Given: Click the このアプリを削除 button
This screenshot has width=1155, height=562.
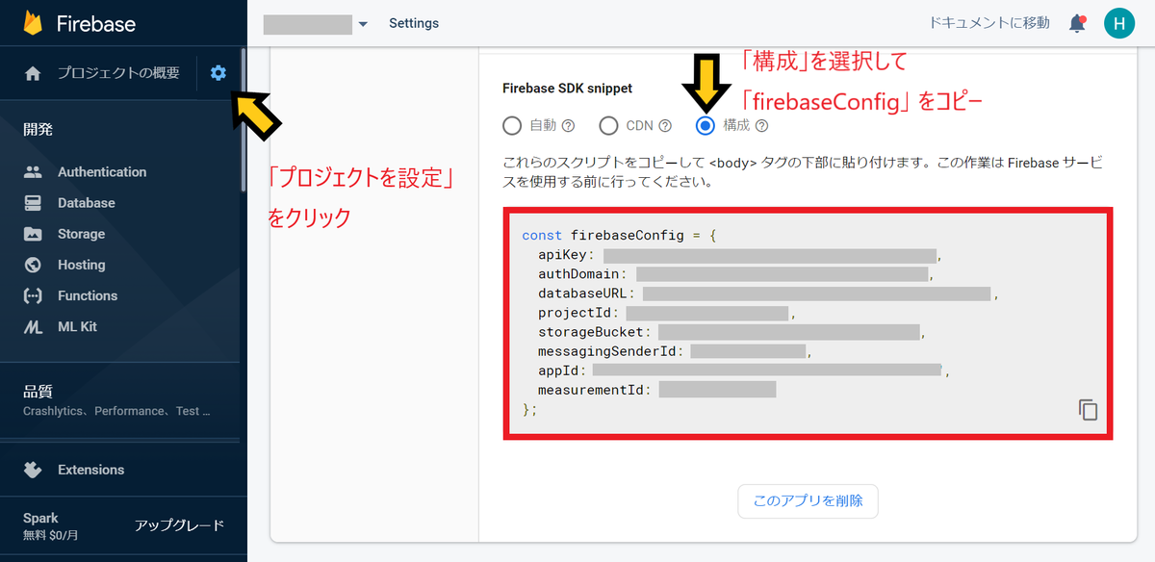Looking at the screenshot, I should 808,500.
